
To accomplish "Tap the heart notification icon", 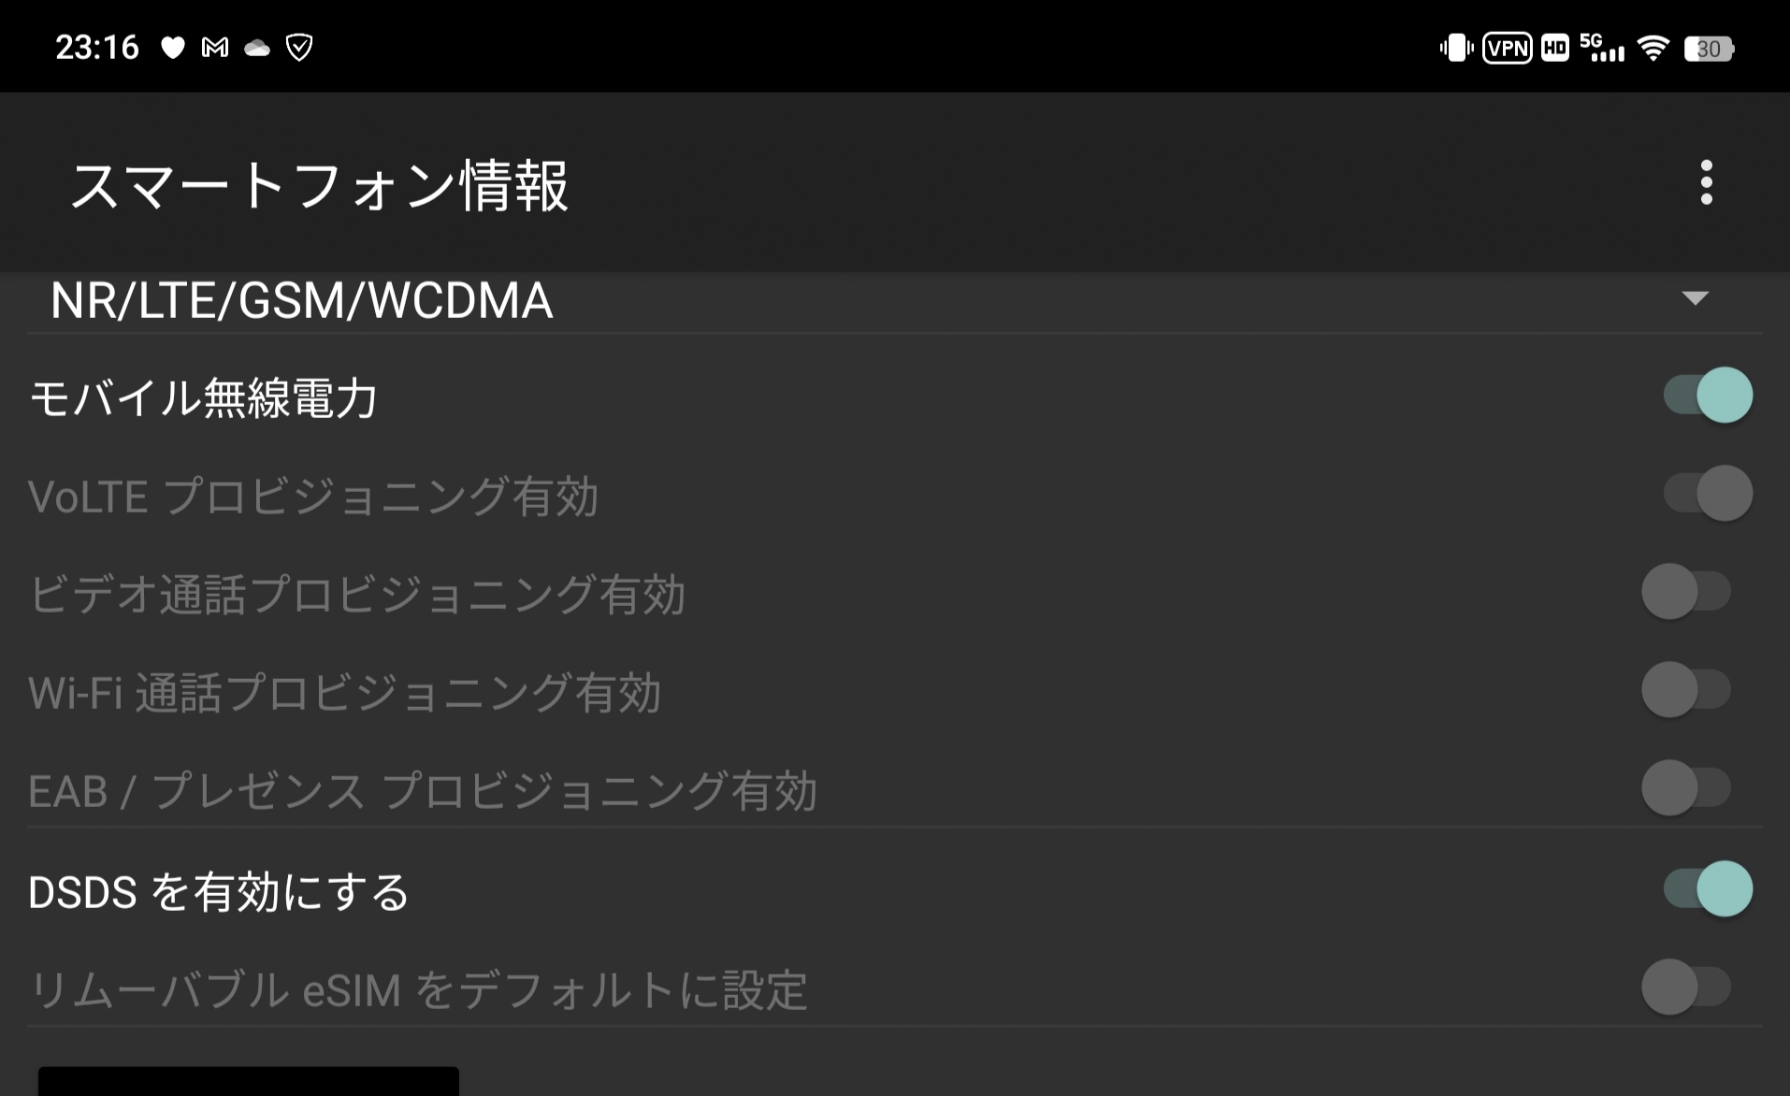I will (173, 48).
